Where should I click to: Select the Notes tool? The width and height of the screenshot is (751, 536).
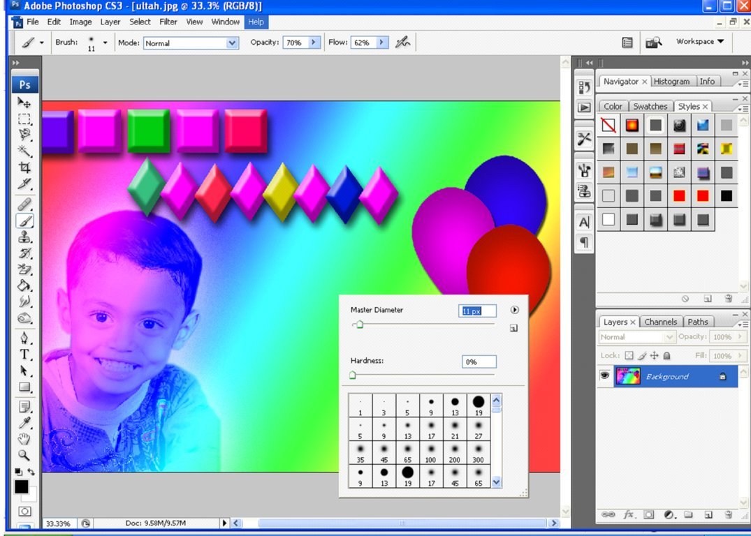pyautogui.click(x=24, y=407)
